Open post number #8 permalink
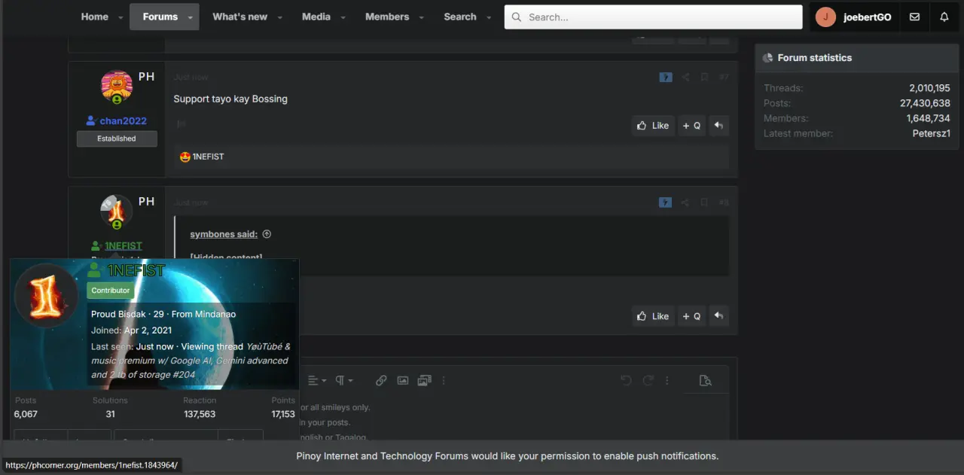Viewport: 964px width, 475px height. click(x=724, y=202)
